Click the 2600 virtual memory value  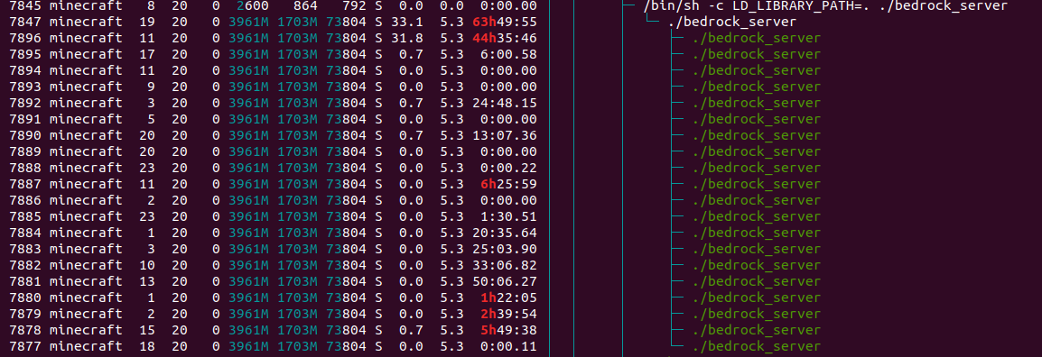coord(253,6)
